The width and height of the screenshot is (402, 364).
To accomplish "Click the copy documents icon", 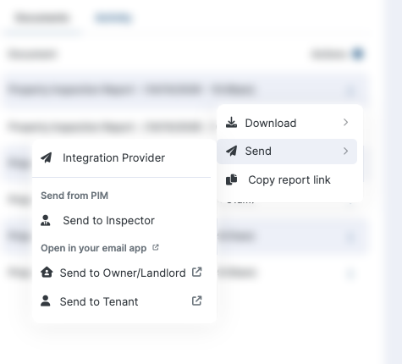I will tap(232, 179).
